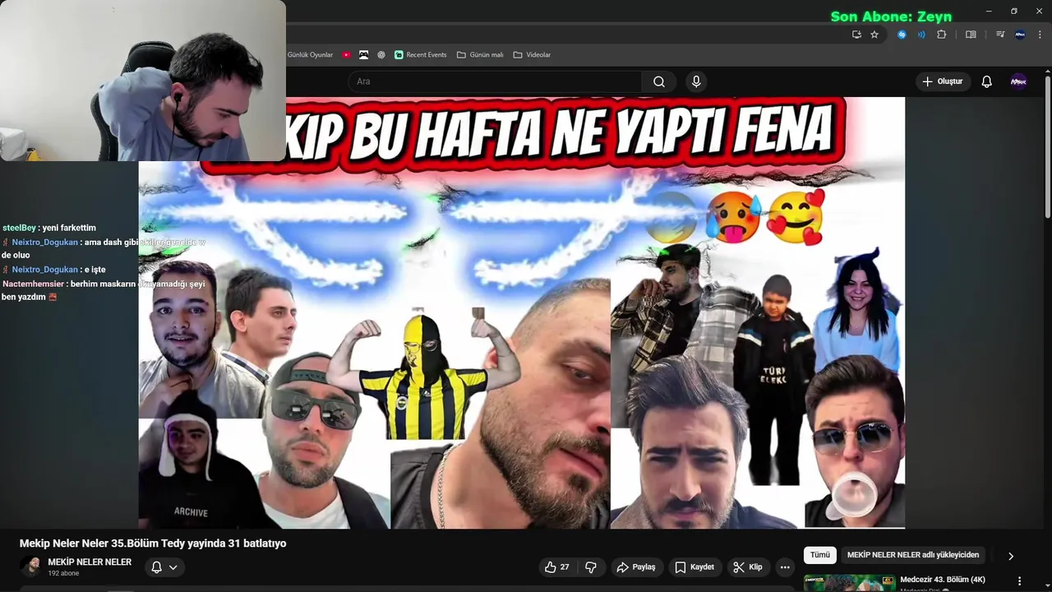Click the Son Abone: Zeyn overlay text
Viewport: 1052px width, 592px height.
pos(891,16)
